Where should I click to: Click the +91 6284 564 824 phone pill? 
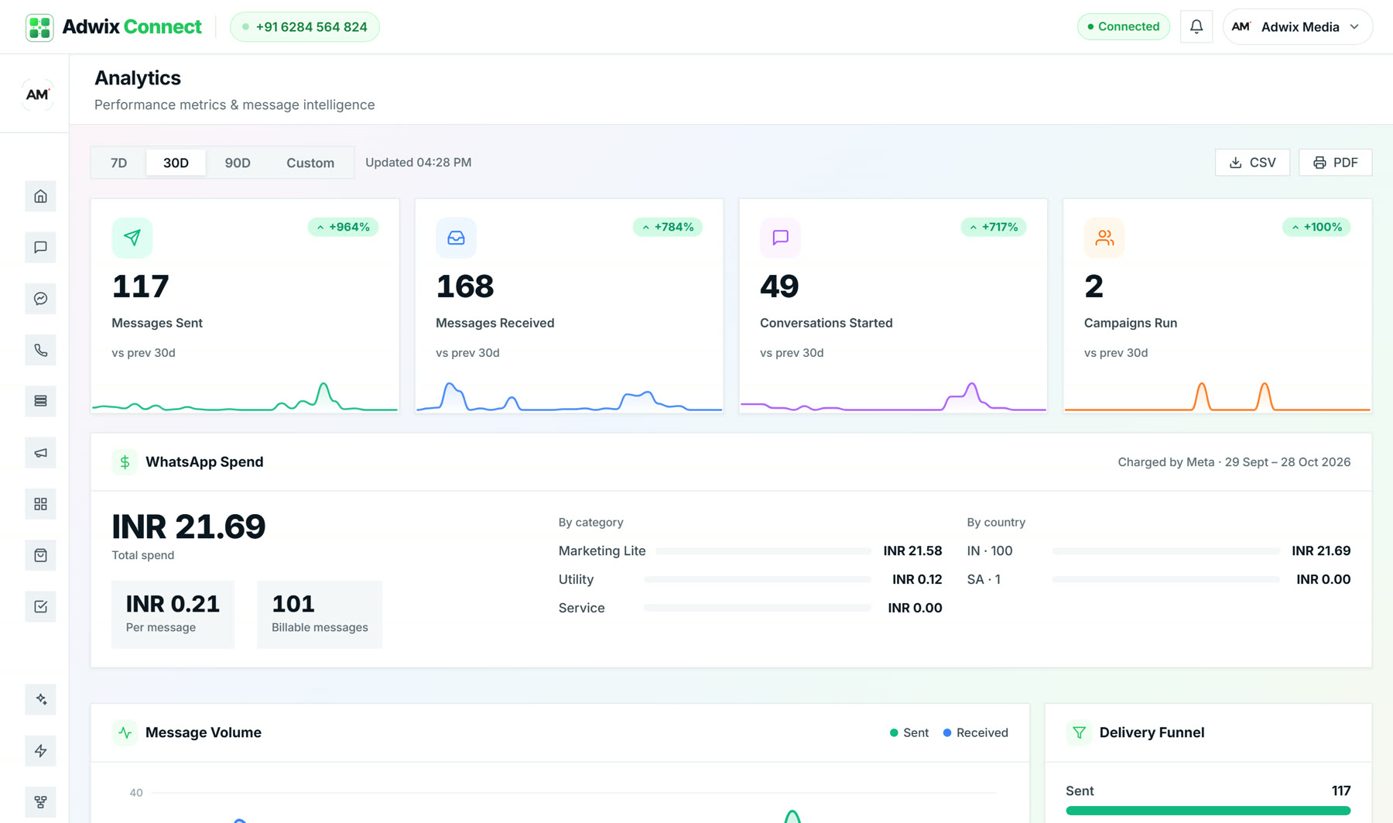(x=305, y=27)
